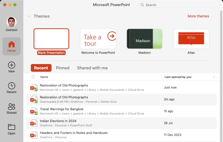Go to Home in sidebar
The height and width of the screenshot is (142, 223).
[x=12, y=46]
